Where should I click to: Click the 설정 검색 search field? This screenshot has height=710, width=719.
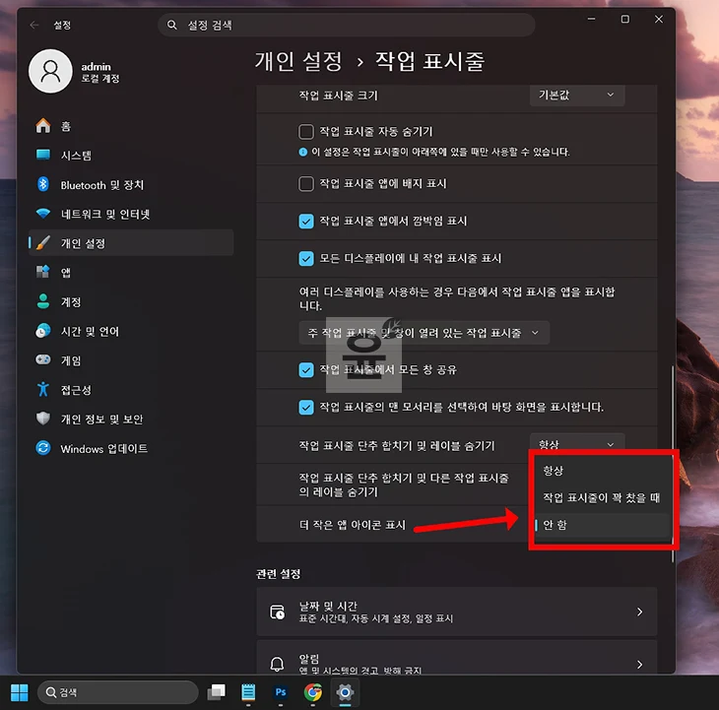347,25
